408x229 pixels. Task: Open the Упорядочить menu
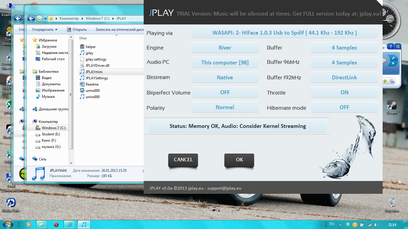[x=45, y=30]
